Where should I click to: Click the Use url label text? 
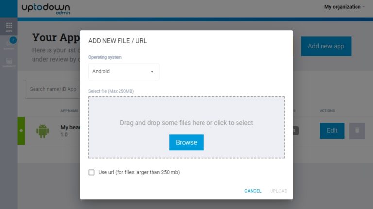tap(139, 172)
